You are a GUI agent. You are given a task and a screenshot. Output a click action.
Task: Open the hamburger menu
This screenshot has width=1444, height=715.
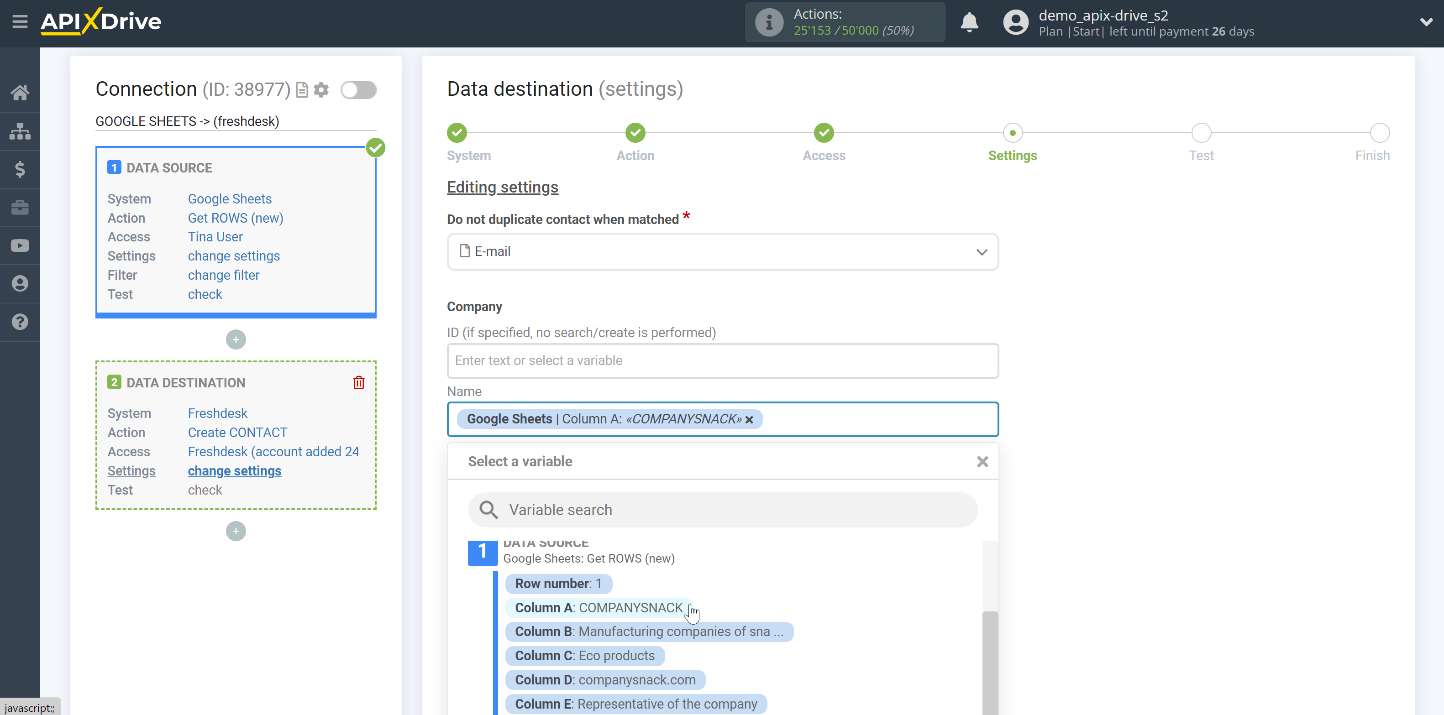(20, 22)
